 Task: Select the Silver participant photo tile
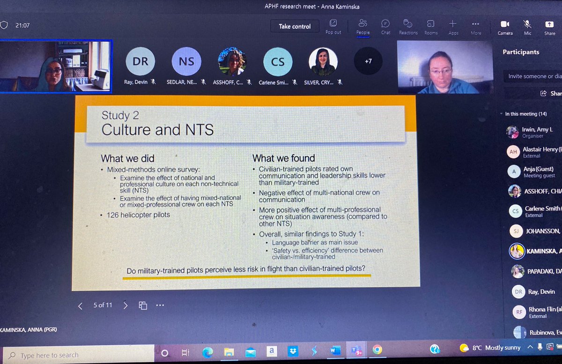click(323, 62)
